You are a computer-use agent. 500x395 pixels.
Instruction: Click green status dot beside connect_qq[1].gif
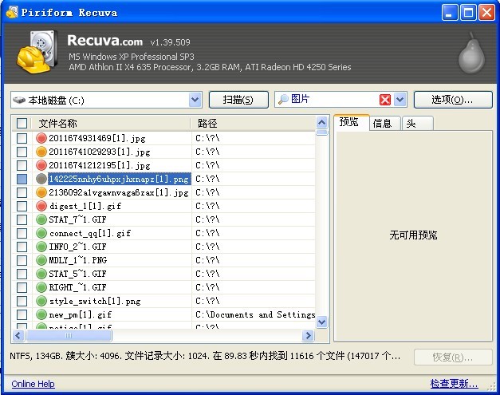pyautogui.click(x=41, y=233)
